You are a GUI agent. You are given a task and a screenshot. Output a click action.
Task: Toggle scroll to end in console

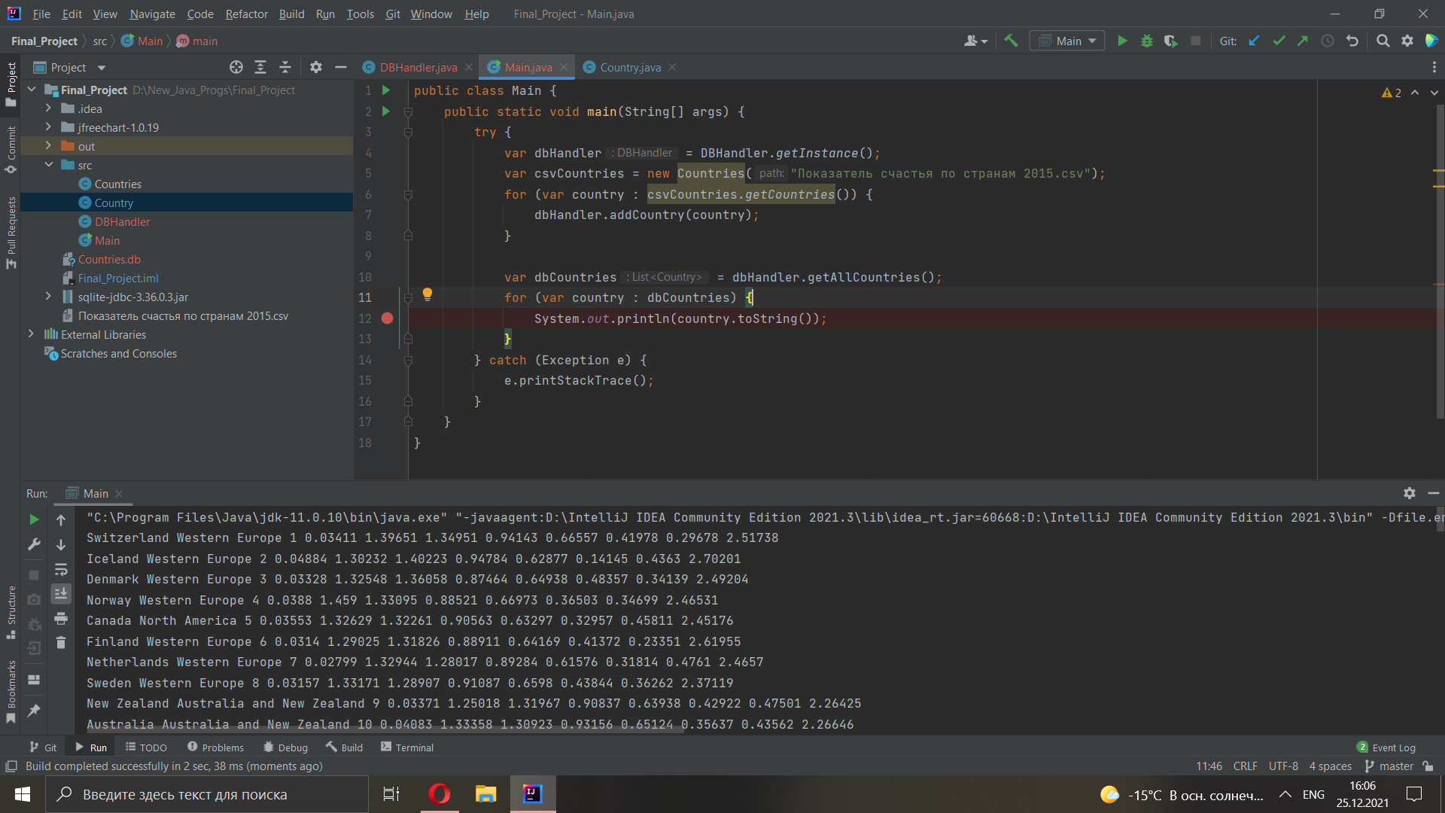tap(61, 594)
